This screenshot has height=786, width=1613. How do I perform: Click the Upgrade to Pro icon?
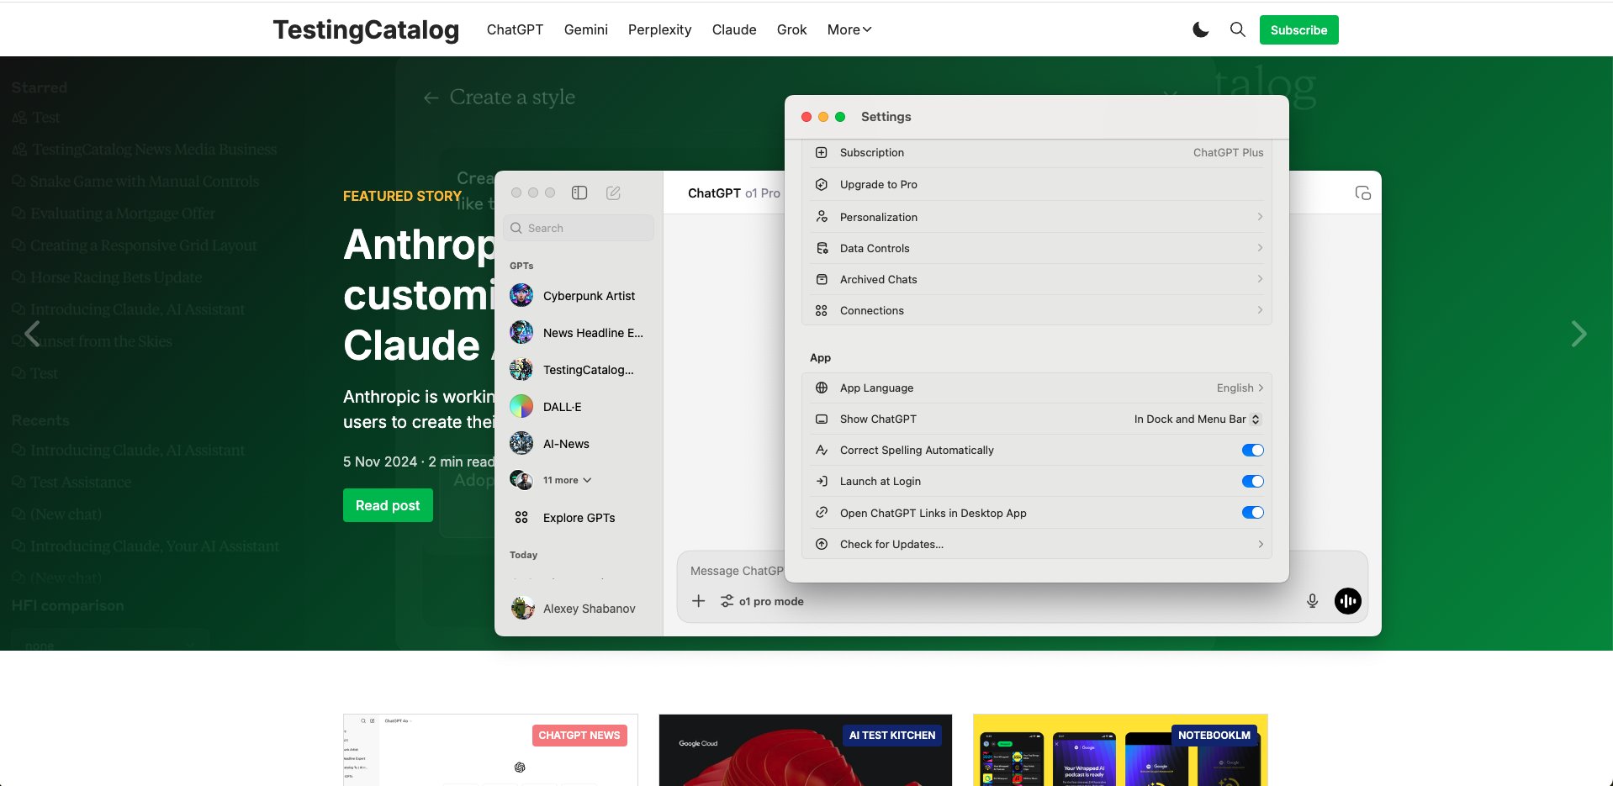[822, 184]
